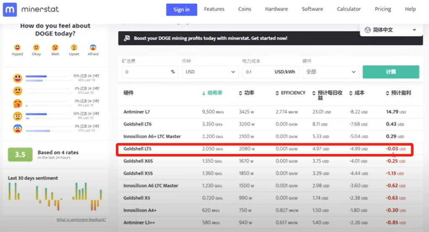Click the DOGE mining boost banner
The height and width of the screenshot is (232, 429).
pyautogui.click(x=270, y=38)
